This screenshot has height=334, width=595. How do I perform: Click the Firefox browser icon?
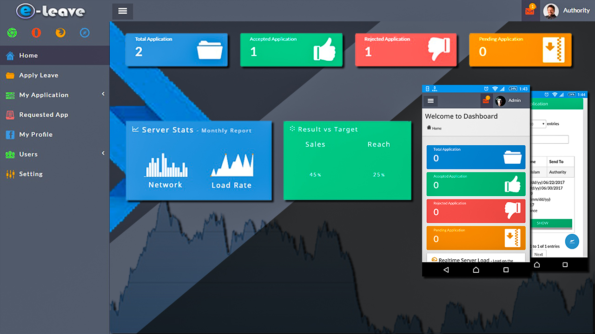click(60, 33)
